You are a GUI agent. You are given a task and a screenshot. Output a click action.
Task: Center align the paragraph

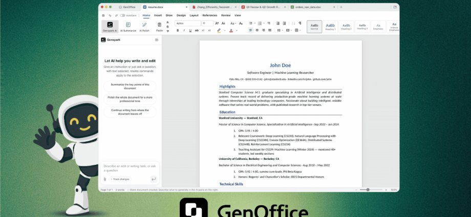click(x=257, y=30)
